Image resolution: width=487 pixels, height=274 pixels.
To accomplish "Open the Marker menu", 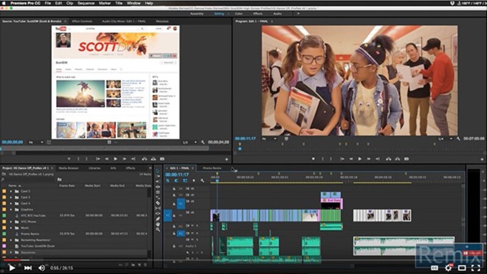I will [x=105, y=3].
